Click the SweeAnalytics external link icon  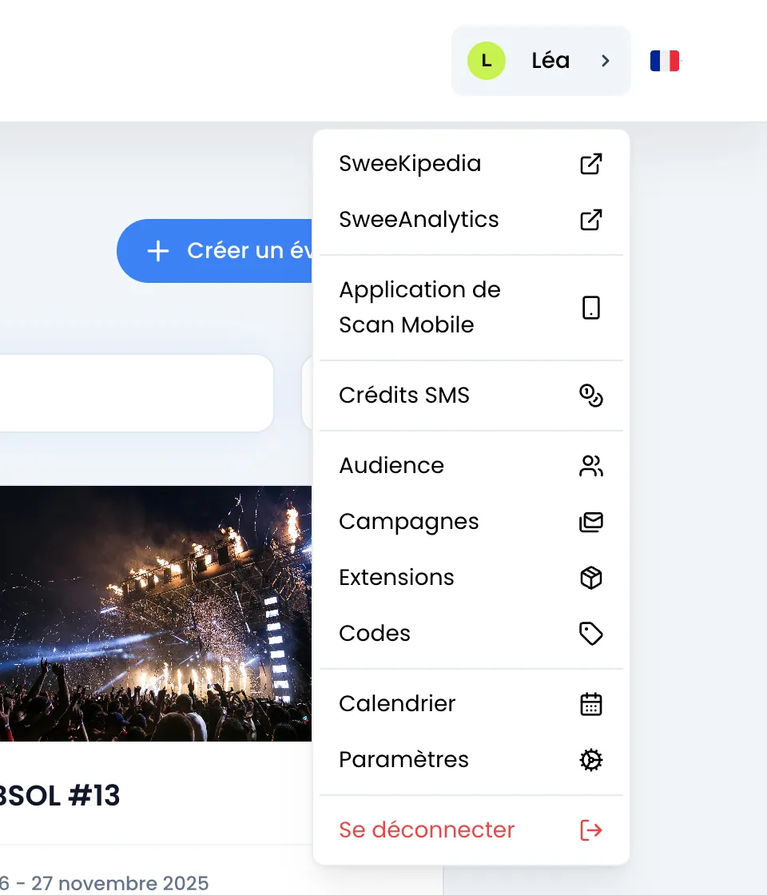point(590,220)
